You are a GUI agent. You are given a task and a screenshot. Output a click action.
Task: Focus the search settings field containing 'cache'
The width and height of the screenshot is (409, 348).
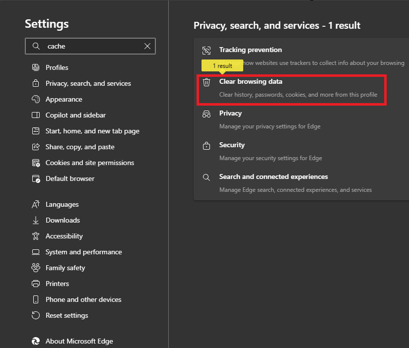[90, 46]
